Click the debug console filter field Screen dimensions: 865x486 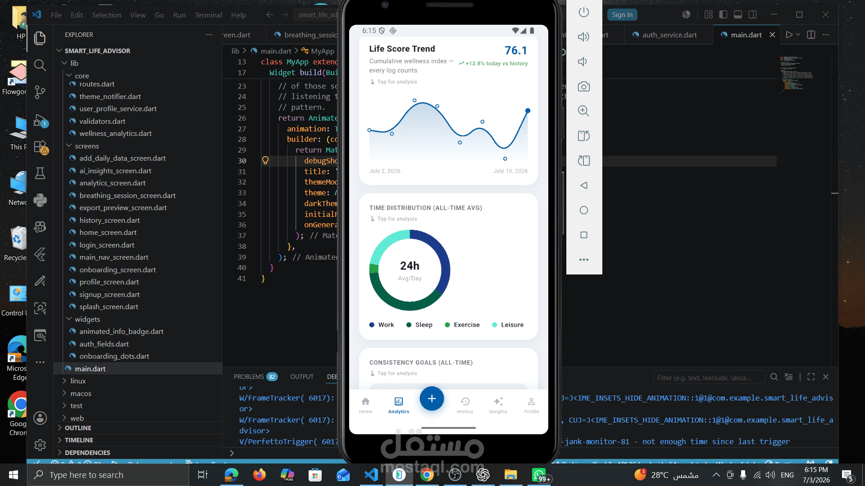click(x=709, y=378)
